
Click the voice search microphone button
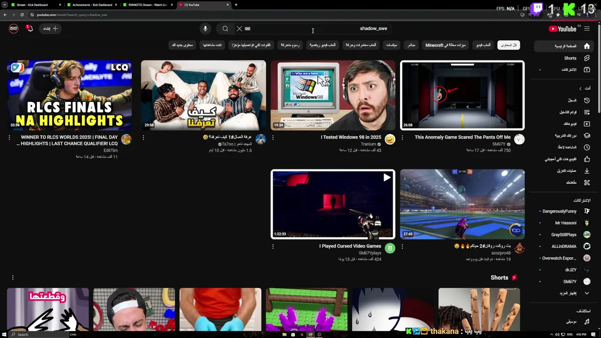pyautogui.click(x=205, y=29)
